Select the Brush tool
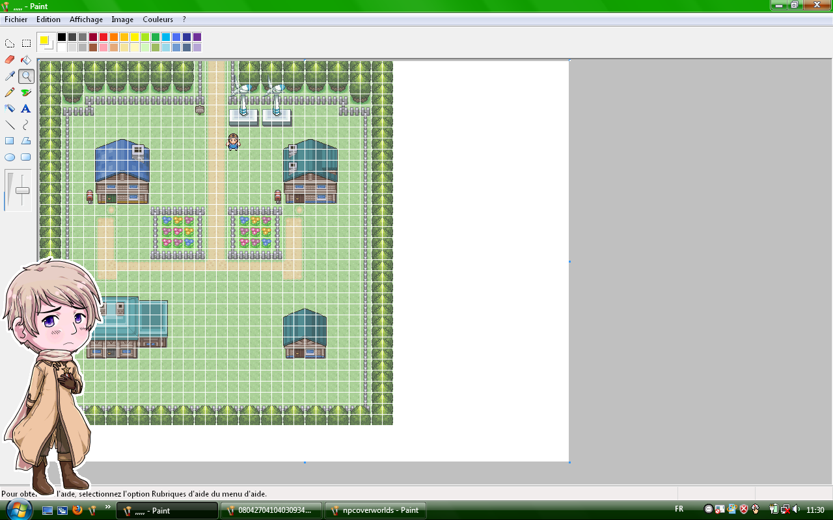This screenshot has width=833, height=520. 26,92
